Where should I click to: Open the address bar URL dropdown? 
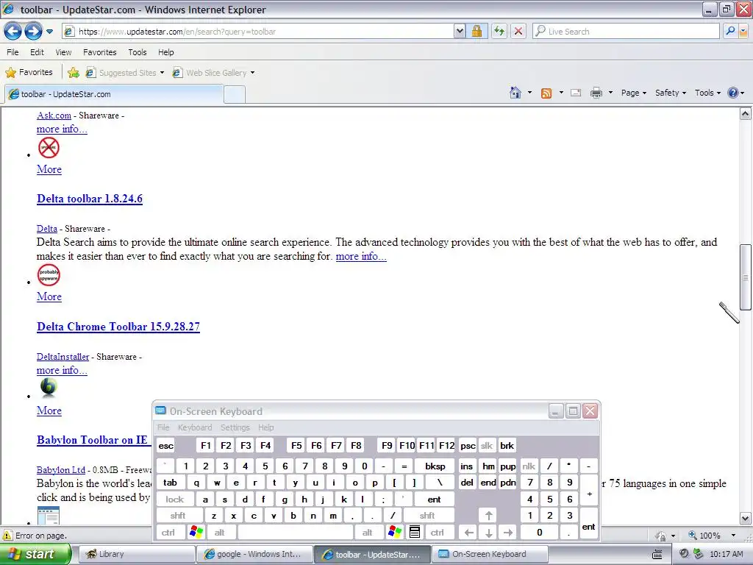click(460, 31)
